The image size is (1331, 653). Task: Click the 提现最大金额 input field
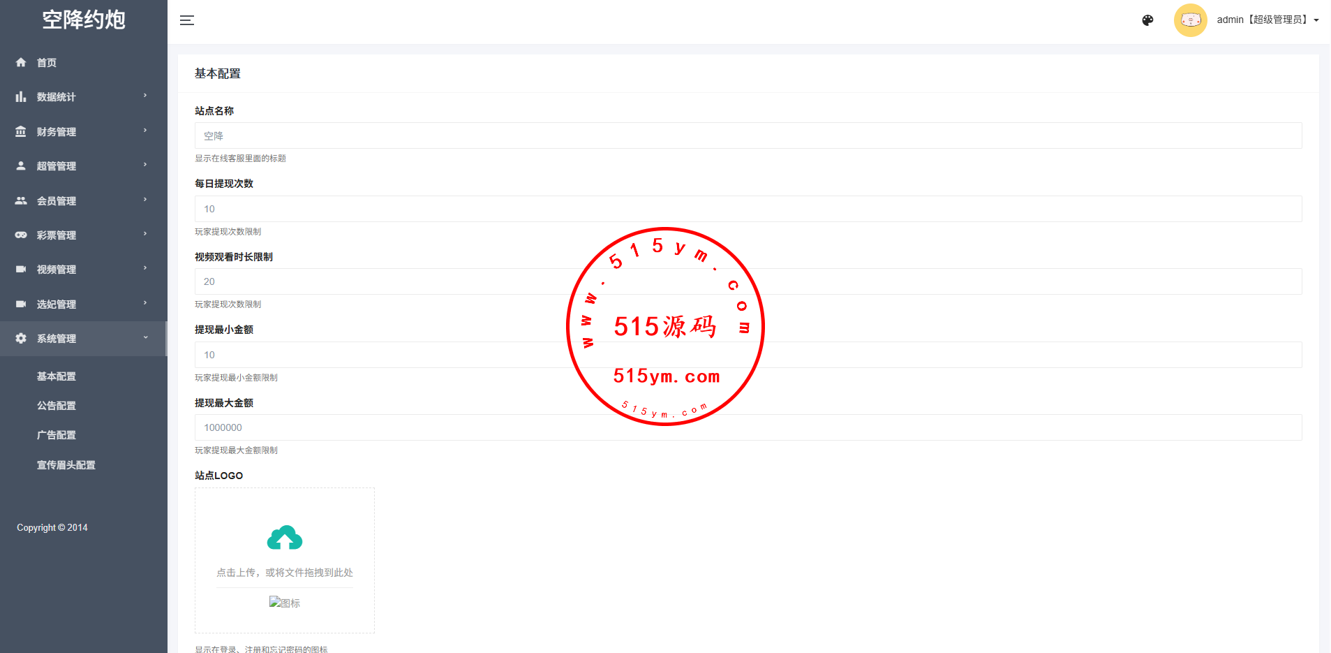point(748,427)
